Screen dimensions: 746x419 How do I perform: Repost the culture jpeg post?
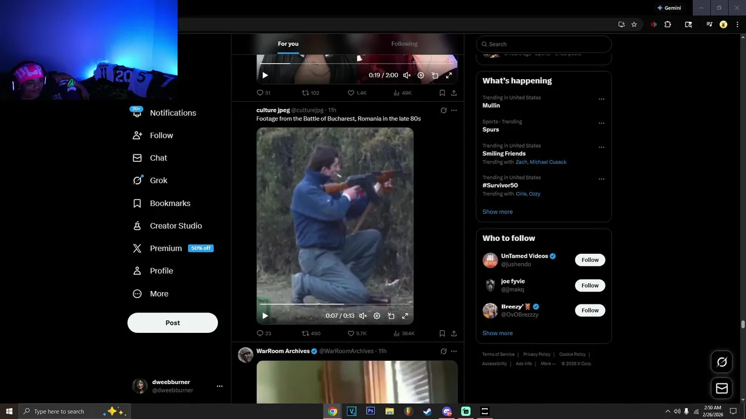[x=311, y=333]
